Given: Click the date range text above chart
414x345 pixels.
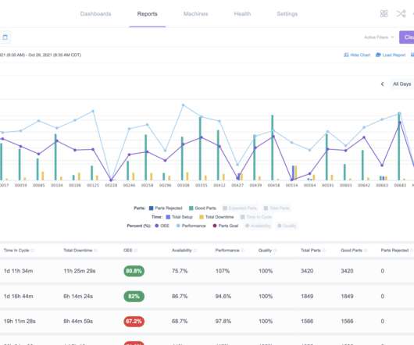Looking at the screenshot, I should click(x=41, y=55).
